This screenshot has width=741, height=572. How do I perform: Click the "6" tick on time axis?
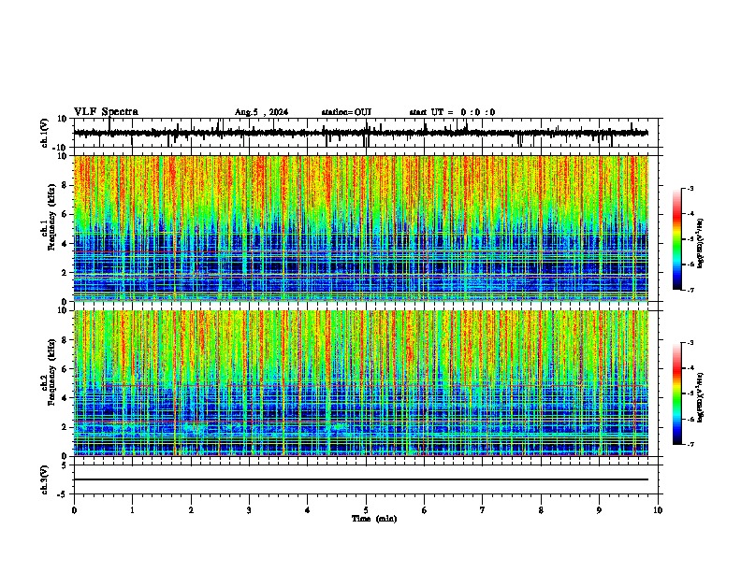[425, 510]
